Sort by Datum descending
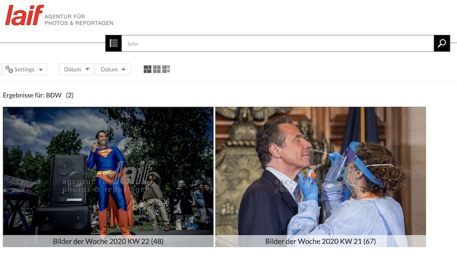The height and width of the screenshot is (268, 457). point(77,70)
